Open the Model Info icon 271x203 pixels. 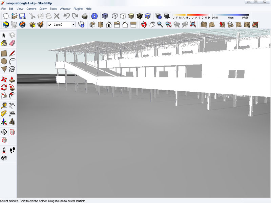pyautogui.click(x=95, y=16)
